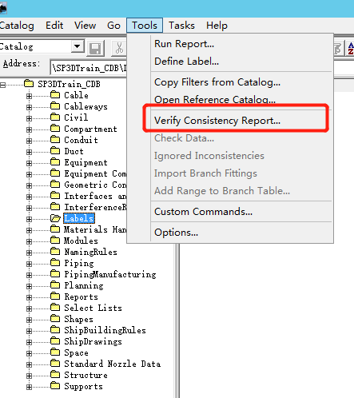Select the Select Lists tree item

pyautogui.click(x=93, y=308)
